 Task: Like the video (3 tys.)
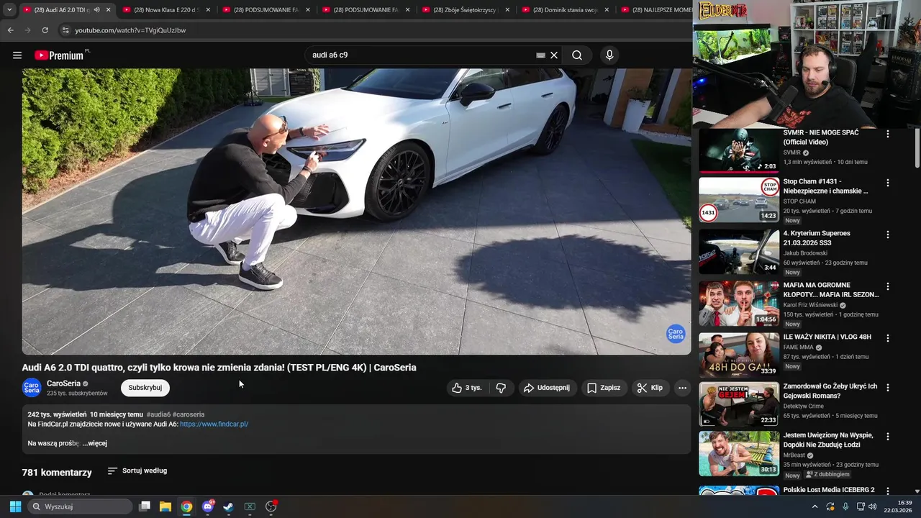pyautogui.click(x=467, y=388)
